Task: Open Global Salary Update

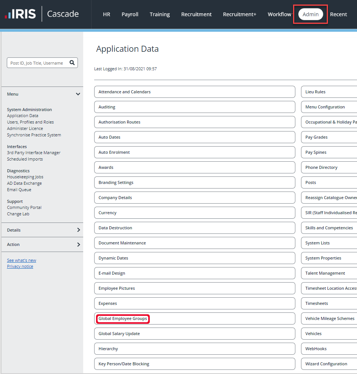Action: (195, 334)
